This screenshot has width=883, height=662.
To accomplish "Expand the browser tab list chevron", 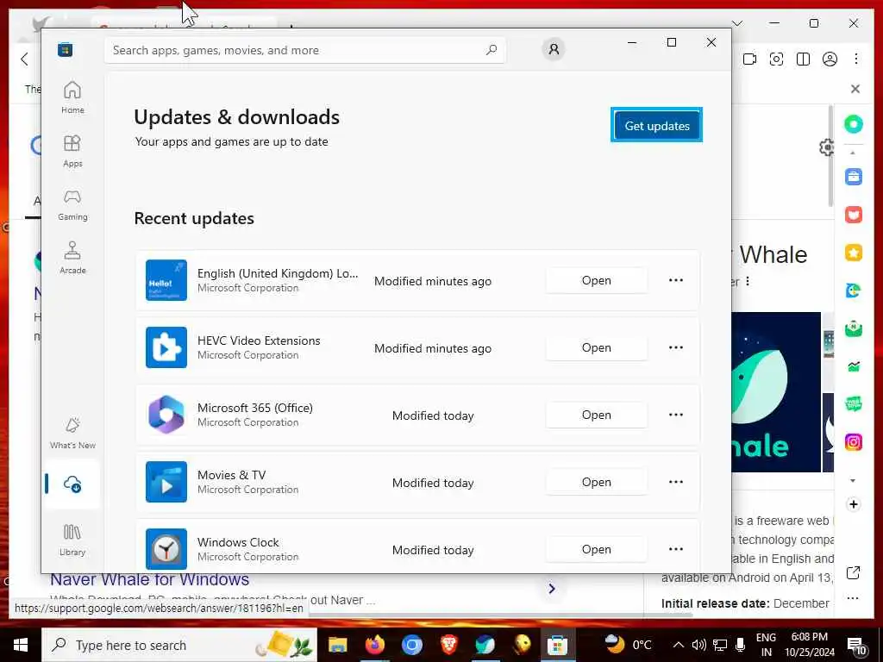I will (x=737, y=23).
